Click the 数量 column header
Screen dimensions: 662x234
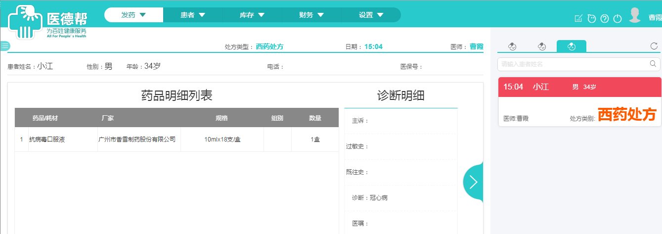pos(315,118)
